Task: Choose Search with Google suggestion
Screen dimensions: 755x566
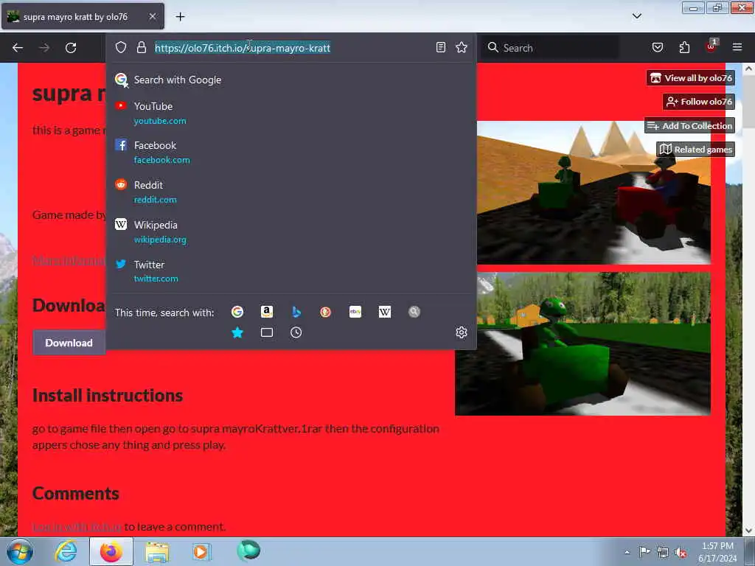Action: coord(291,80)
